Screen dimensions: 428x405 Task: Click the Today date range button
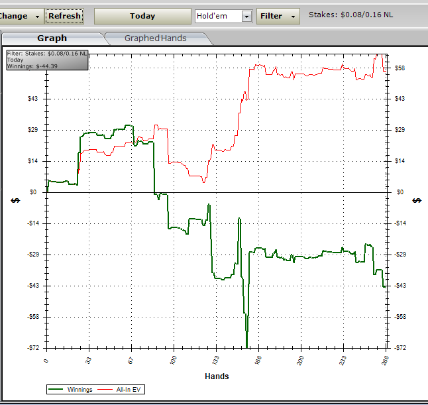coord(142,16)
